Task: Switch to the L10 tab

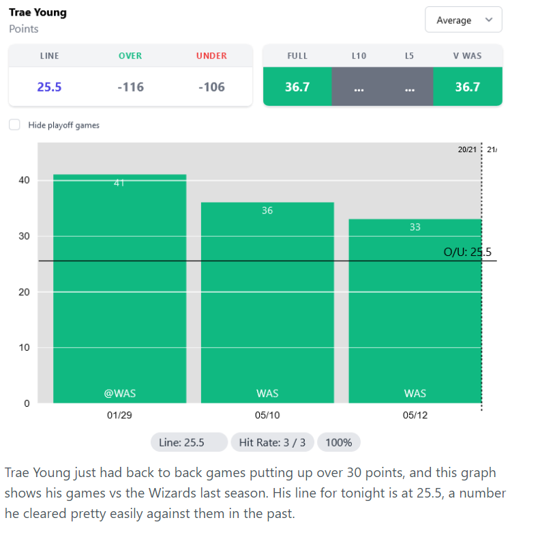Action: tap(359, 56)
